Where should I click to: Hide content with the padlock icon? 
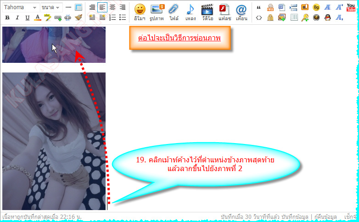270,17
